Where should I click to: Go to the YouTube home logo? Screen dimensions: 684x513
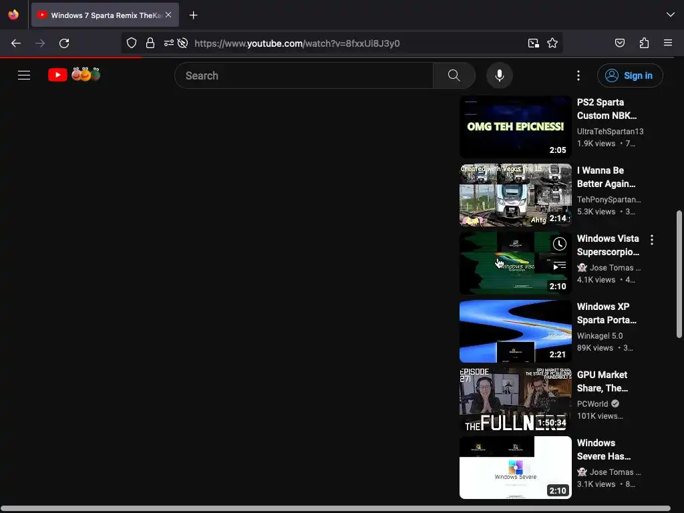pos(74,75)
